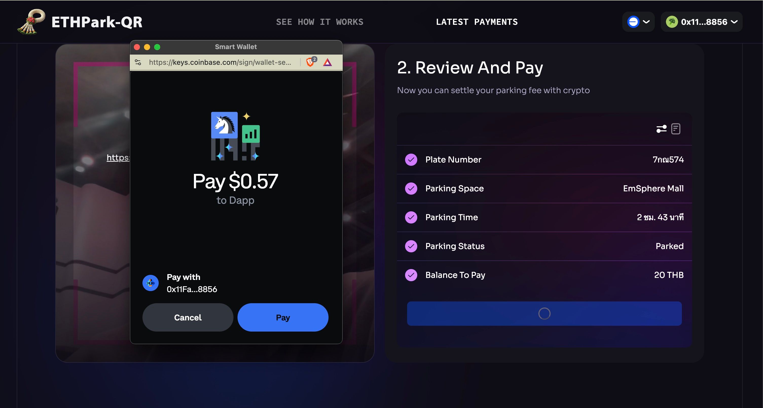The image size is (763, 408).
Task: Click the 'to Dapp' label
Action: coord(235,200)
